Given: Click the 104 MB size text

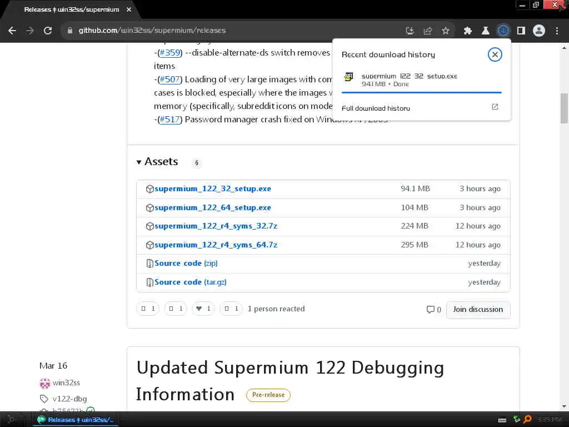Looking at the screenshot, I should tap(415, 208).
